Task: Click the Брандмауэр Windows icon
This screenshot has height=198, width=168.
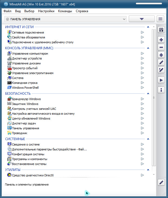Action: point(9,99)
